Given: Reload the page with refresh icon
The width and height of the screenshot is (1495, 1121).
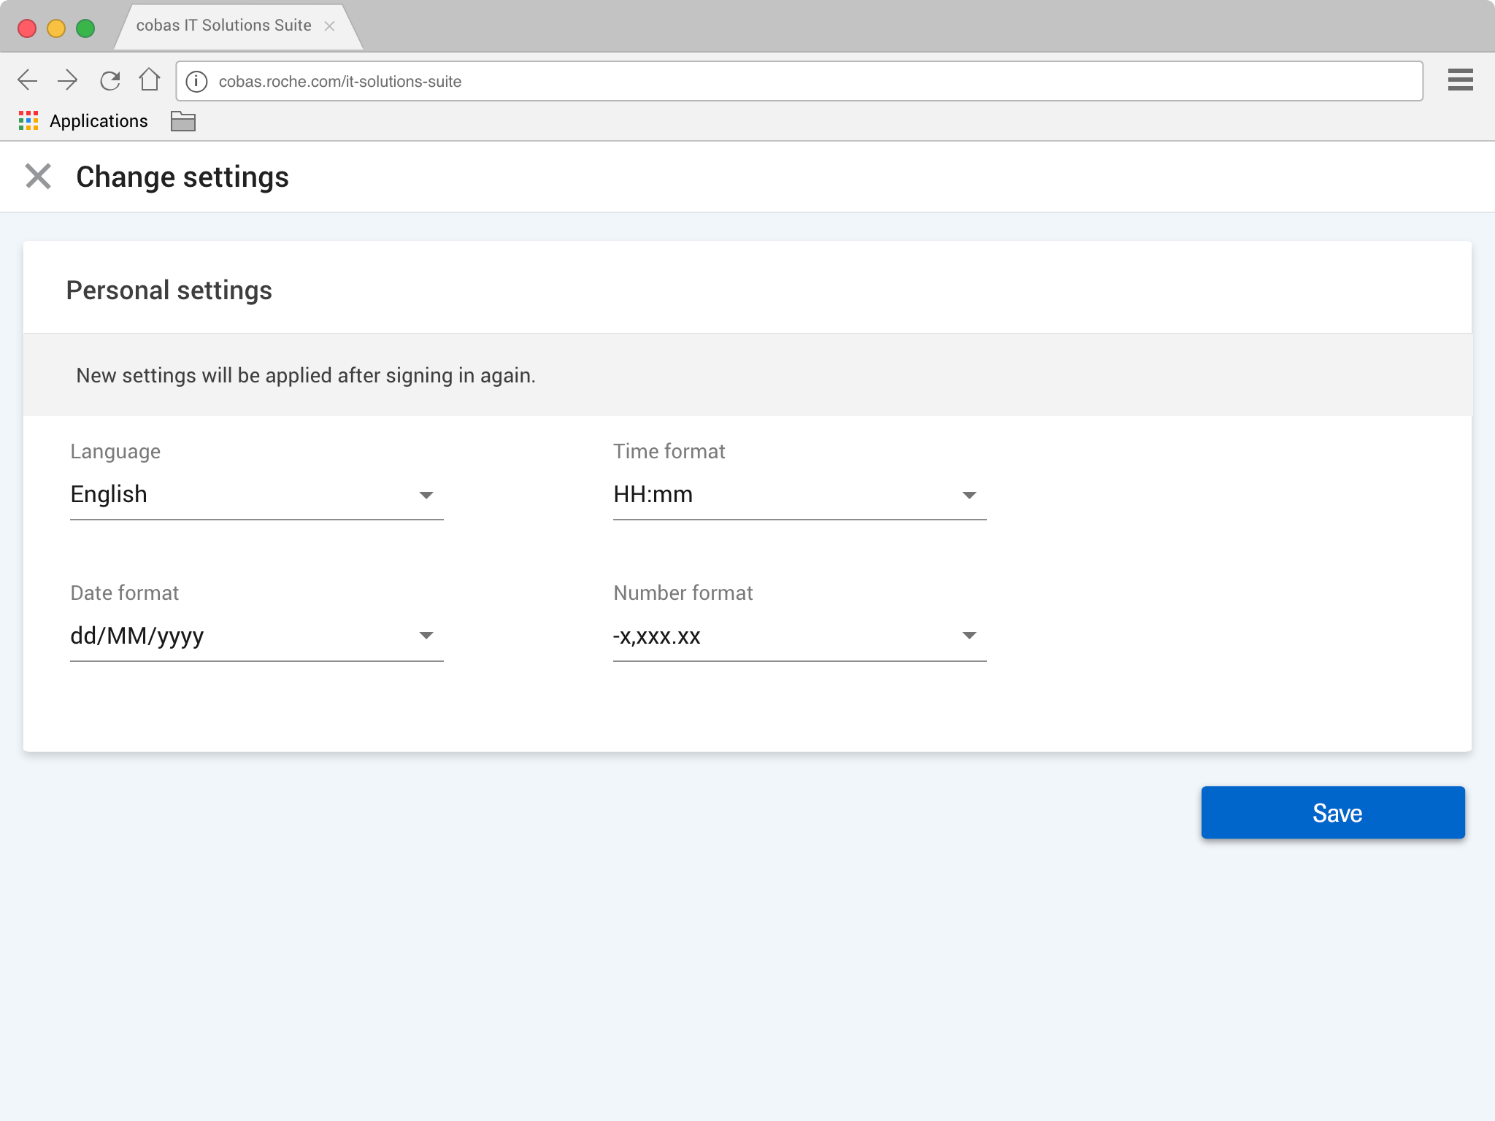Looking at the screenshot, I should [109, 80].
